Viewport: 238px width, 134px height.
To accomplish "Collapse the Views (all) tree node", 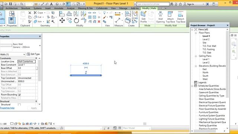I will [x=192, y=29].
